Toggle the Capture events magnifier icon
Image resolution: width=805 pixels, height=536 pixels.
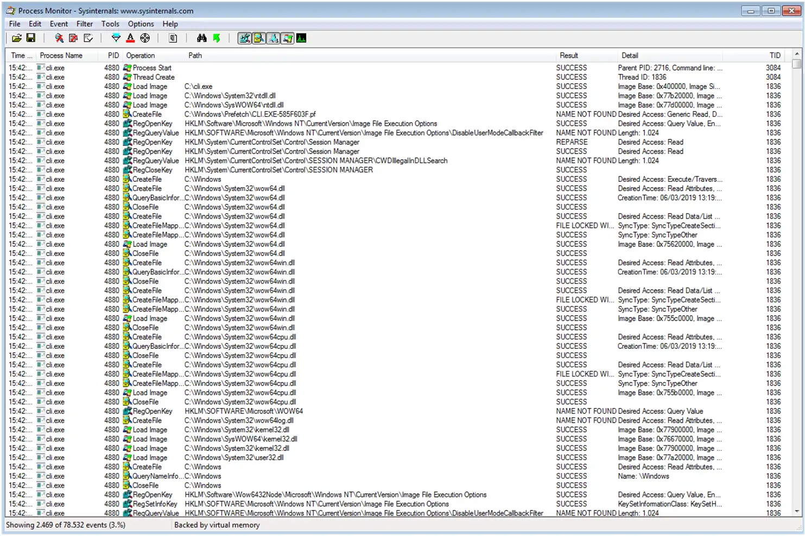click(59, 38)
